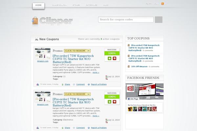
Task: Click the Register link in the header
Action: [148, 4]
